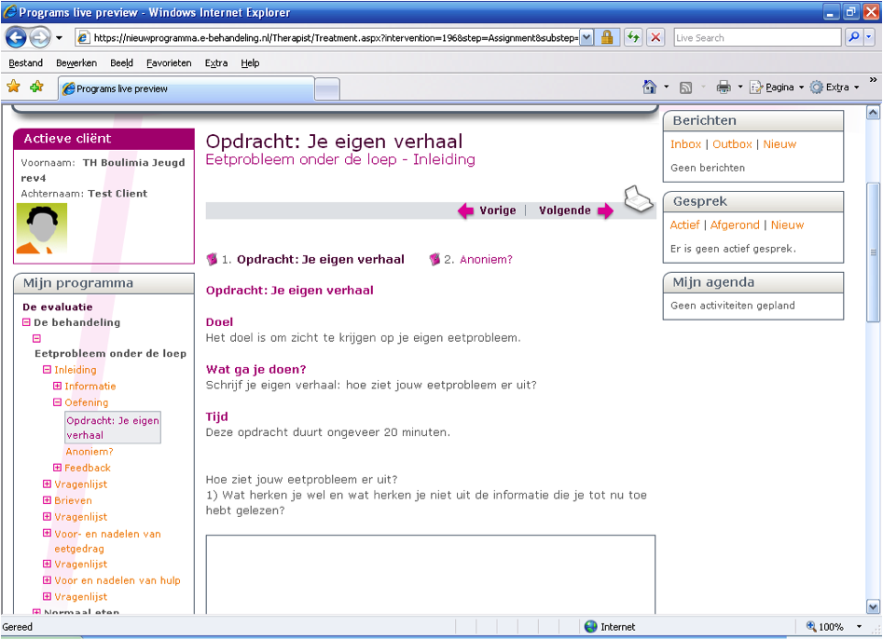The image size is (883, 640).
Task: Open the Favorieten menu
Action: tap(169, 63)
